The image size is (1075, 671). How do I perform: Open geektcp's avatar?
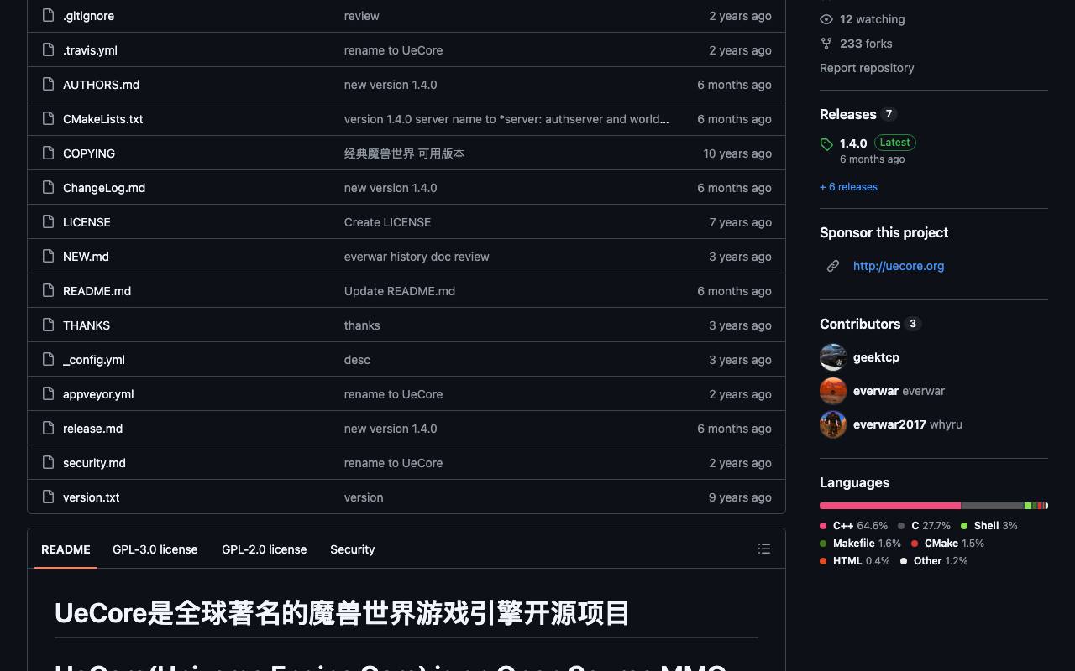point(833,357)
